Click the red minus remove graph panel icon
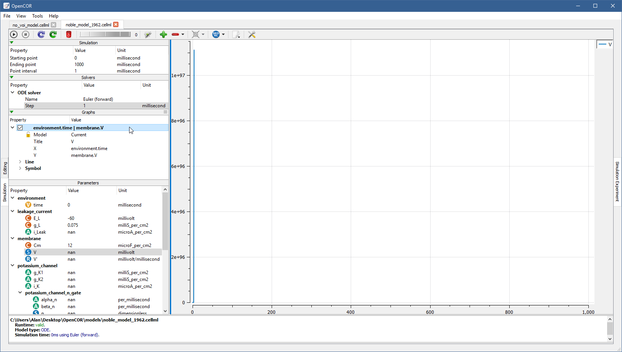This screenshot has height=352, width=622. 175,34
